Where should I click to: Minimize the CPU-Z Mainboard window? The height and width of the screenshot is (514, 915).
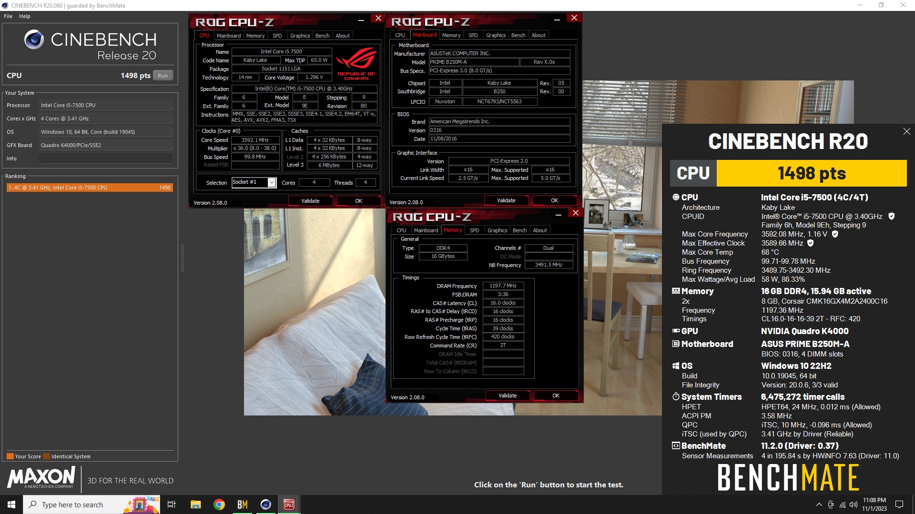coord(557,20)
